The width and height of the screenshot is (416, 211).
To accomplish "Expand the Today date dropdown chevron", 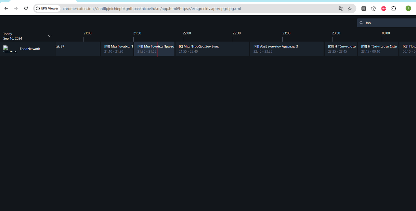I will (50, 36).
